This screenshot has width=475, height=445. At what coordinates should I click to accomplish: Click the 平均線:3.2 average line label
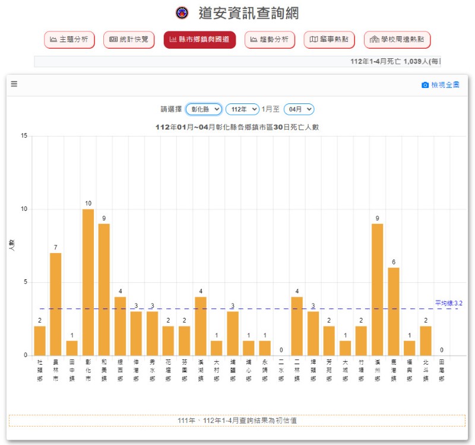448,303
